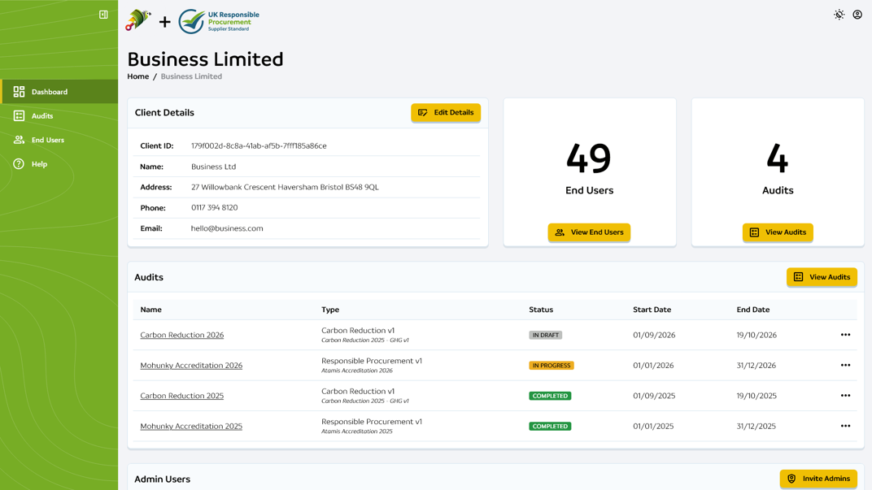Toggle dark mode with the sun icon
Image resolution: width=872 pixels, height=490 pixels.
(x=839, y=15)
